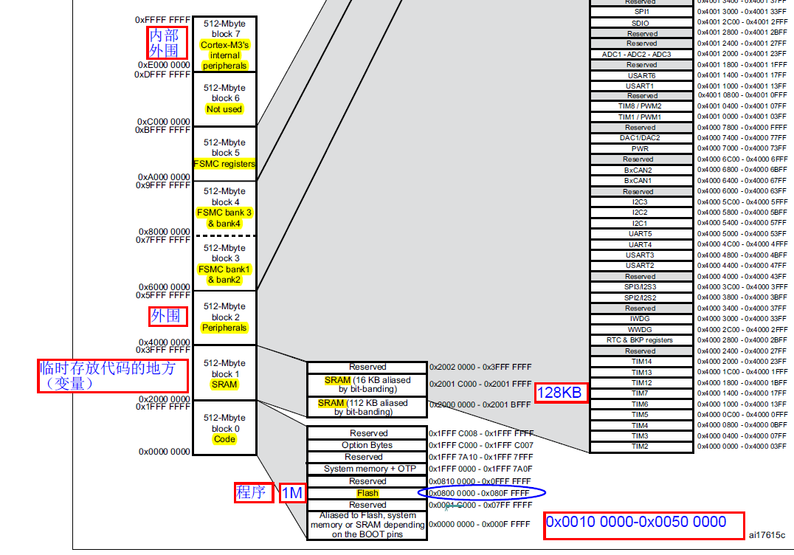This screenshot has width=794, height=555.
Task: Expand the SRAM 16 KB bit-banding row
Action: pos(366,384)
